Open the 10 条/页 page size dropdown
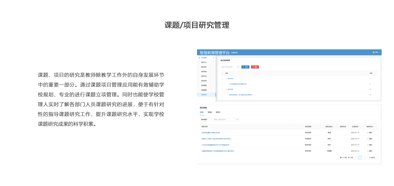Viewport: 394px width, 186px height. tap(373, 158)
